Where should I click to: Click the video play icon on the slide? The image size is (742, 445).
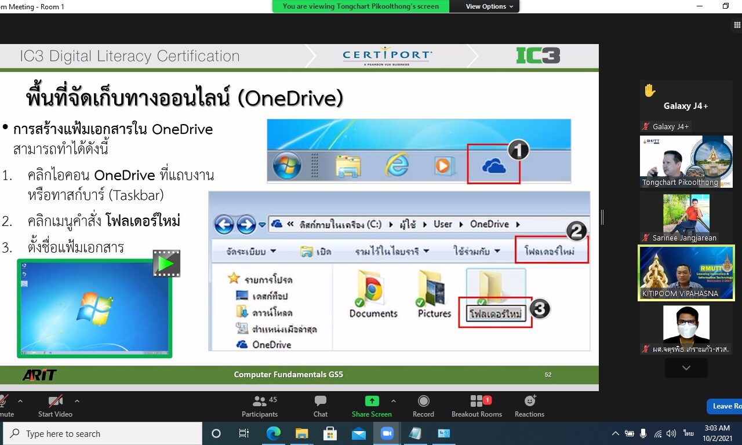pos(167,264)
